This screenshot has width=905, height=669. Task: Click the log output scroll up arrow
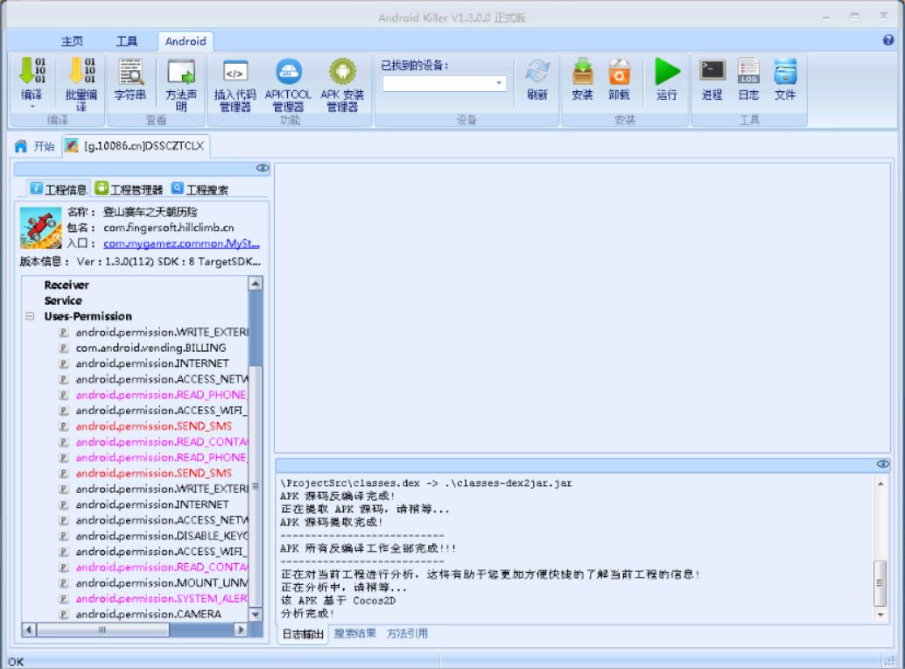pyautogui.click(x=880, y=483)
